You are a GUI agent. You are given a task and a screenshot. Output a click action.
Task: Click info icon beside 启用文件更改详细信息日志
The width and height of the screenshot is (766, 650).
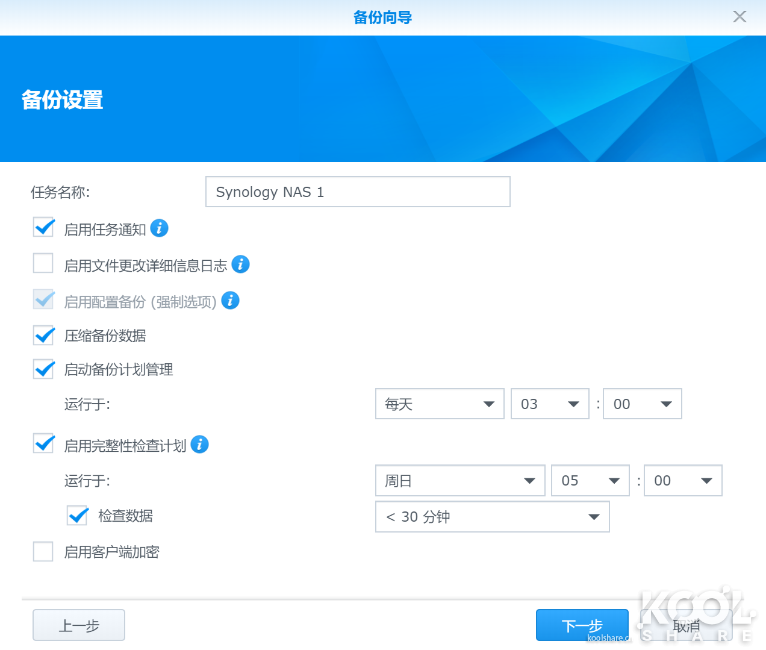pyautogui.click(x=240, y=264)
